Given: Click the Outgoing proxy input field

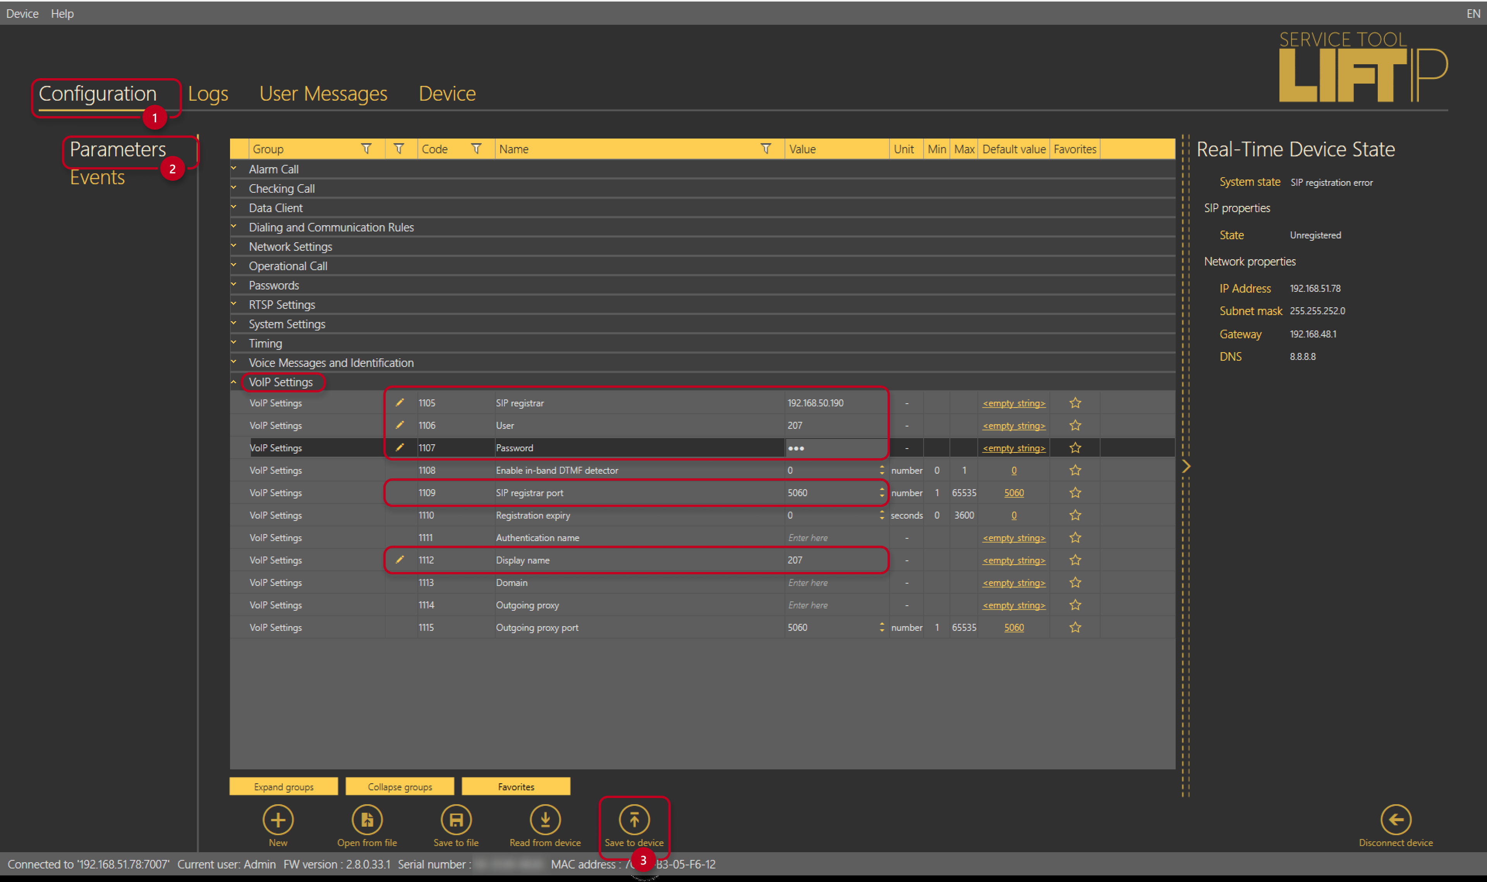Looking at the screenshot, I should click(x=836, y=605).
